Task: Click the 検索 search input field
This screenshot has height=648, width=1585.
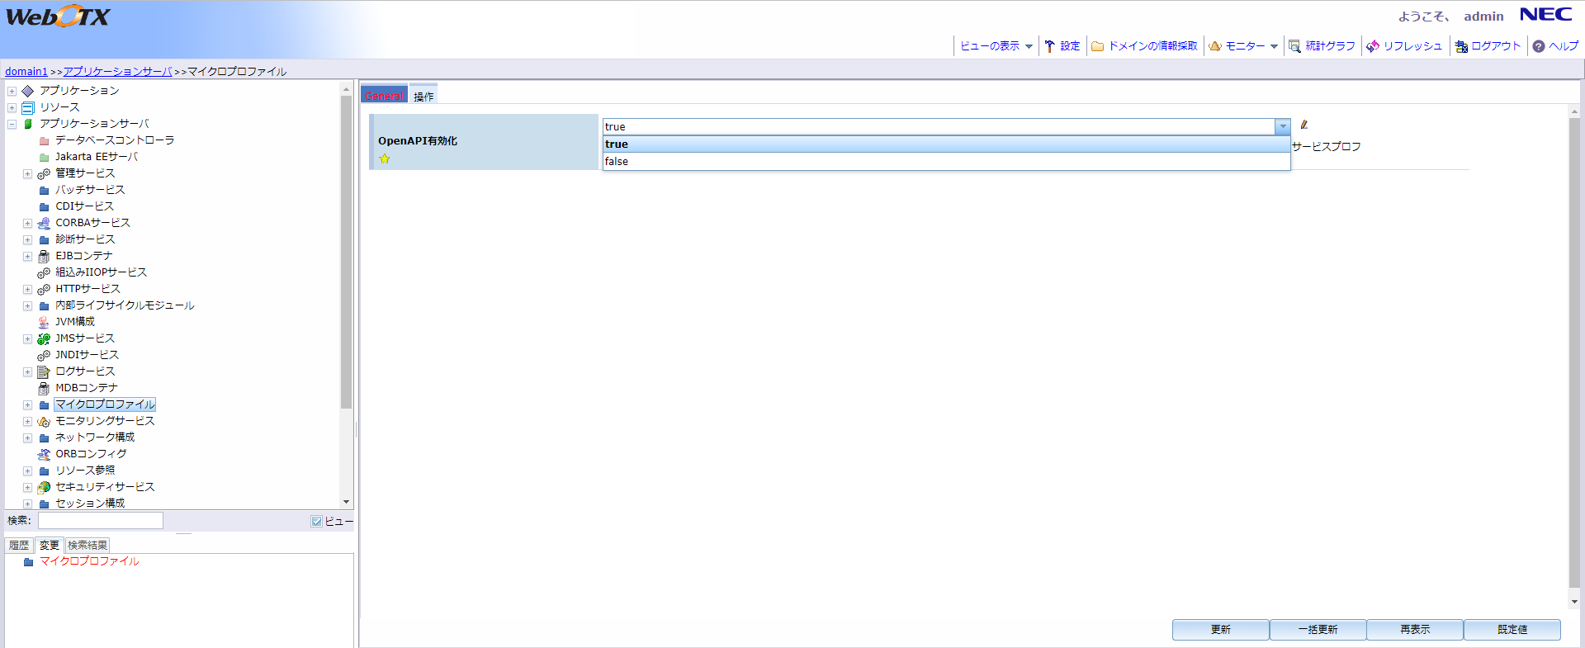Action: coord(101,521)
